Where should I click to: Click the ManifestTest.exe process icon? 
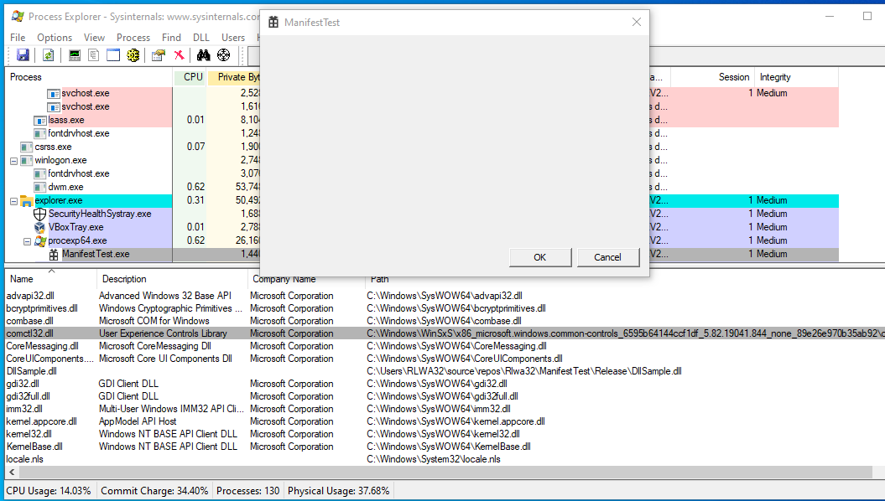[54, 255]
